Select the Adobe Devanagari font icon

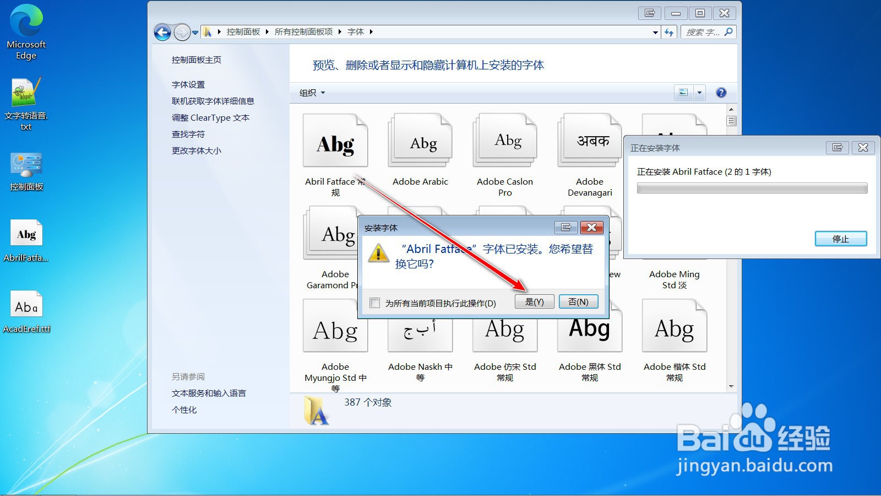click(589, 141)
